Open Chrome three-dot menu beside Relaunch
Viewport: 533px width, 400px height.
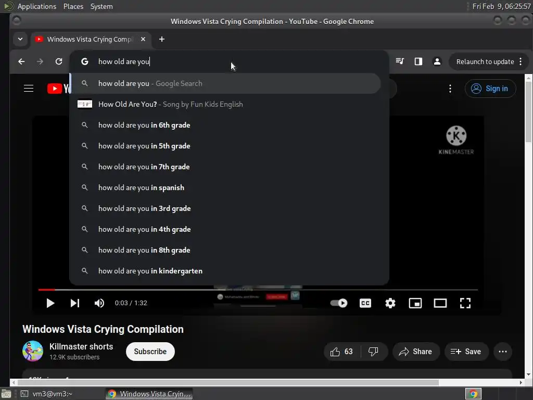pos(521,61)
